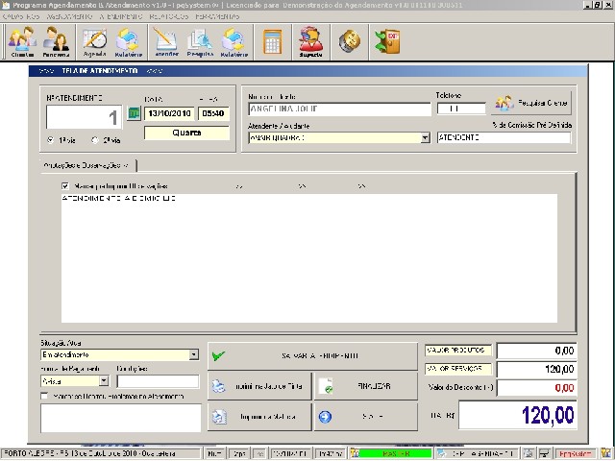Click the status bar computer icon
This screenshot has height=461, width=615.
pos(544,453)
